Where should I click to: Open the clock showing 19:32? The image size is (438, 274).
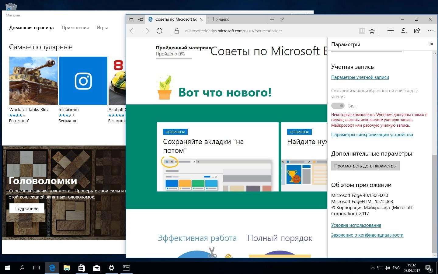(x=412, y=268)
